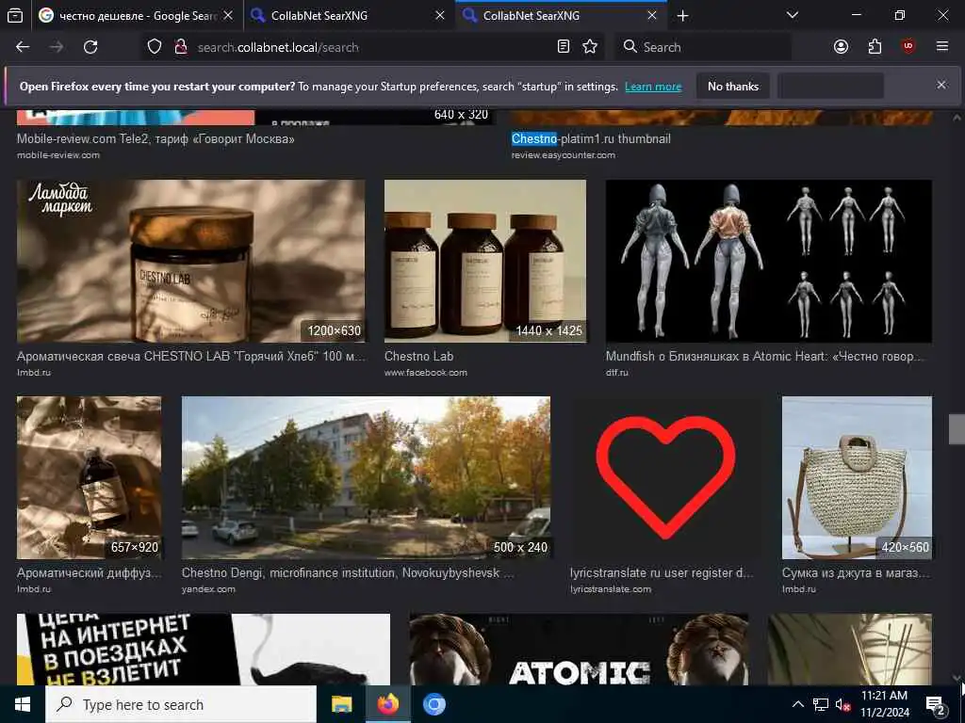Open the Firefox account icon

pyautogui.click(x=841, y=47)
